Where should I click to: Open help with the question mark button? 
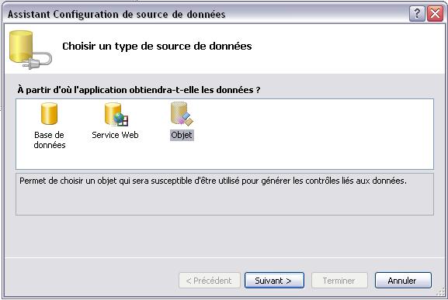pos(417,13)
